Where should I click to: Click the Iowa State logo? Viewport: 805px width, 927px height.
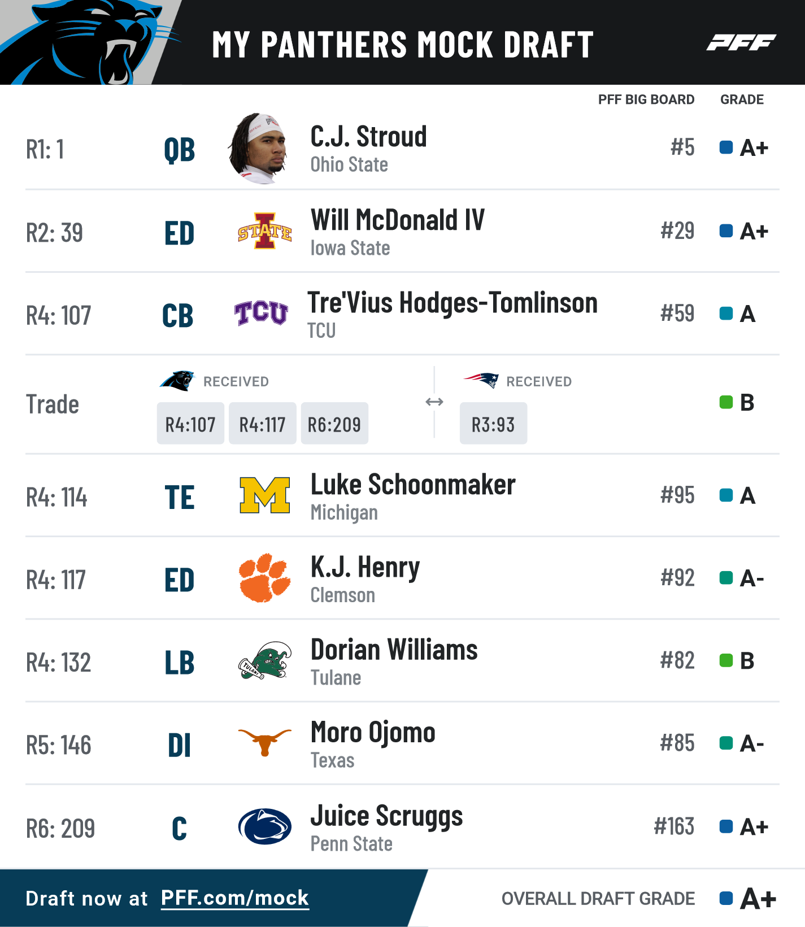[264, 231]
